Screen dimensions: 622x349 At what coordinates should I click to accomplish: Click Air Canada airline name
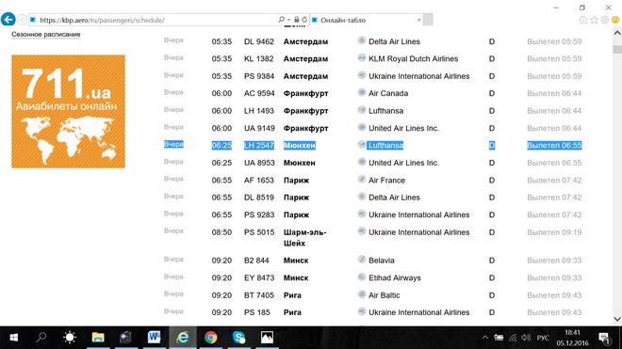[x=388, y=93]
